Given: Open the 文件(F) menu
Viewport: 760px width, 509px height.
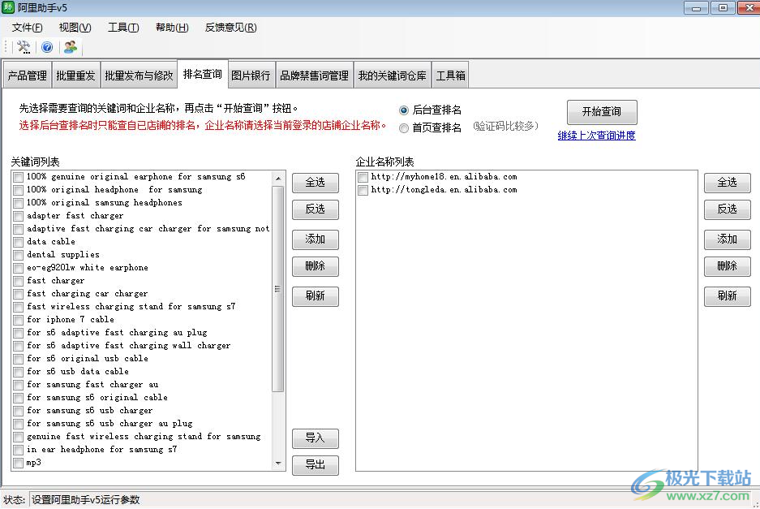Looking at the screenshot, I should [x=27, y=28].
